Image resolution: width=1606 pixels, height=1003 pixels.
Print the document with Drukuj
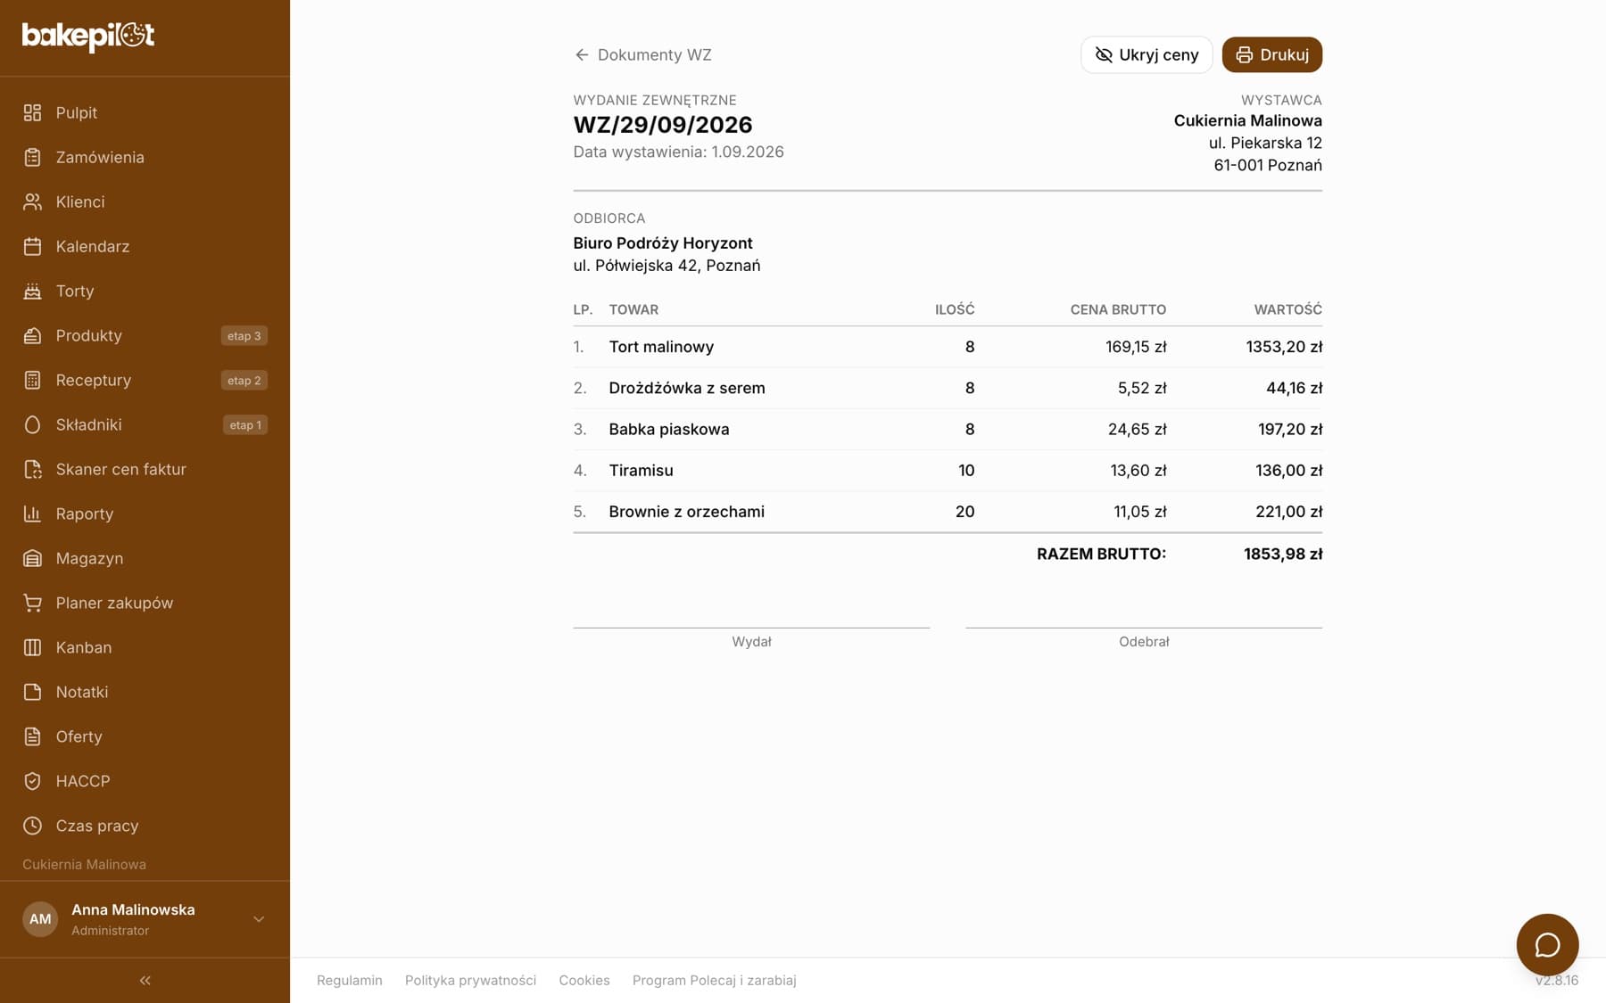tap(1272, 54)
